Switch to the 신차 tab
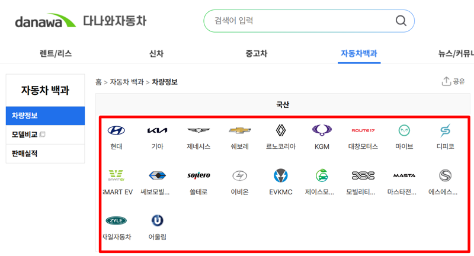Screen dimensions: 474x256 156,53
